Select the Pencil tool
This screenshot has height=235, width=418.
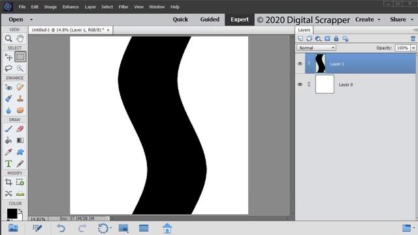tap(20, 164)
